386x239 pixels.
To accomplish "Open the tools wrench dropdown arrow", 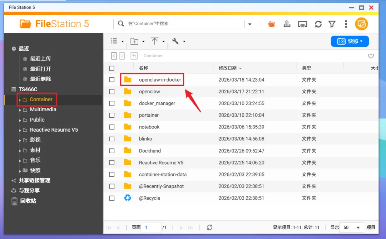I will (184, 42).
